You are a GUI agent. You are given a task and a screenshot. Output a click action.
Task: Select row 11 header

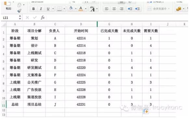pos(4,105)
